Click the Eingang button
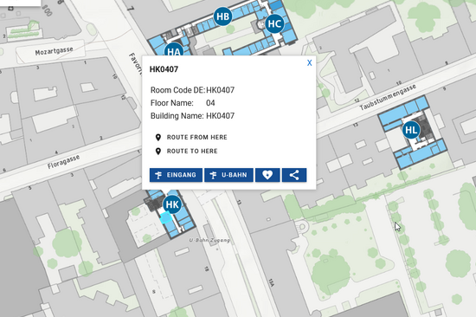The height and width of the screenshot is (317, 476). [176, 175]
